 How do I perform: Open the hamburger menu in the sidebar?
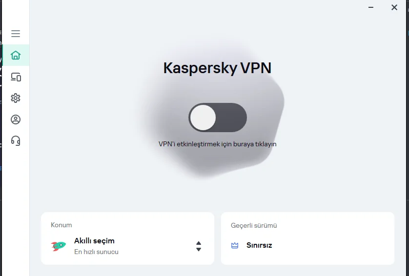(16, 34)
